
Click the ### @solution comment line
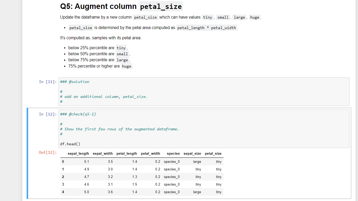tap(74, 81)
